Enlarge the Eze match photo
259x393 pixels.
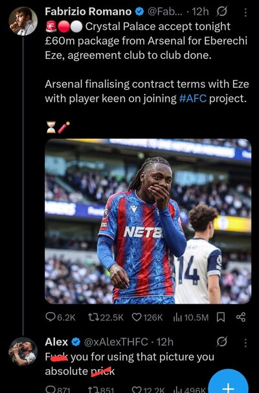tap(148, 221)
